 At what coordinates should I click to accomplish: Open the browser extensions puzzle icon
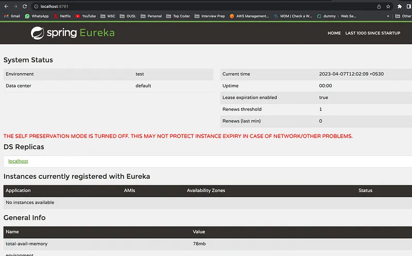(400, 7)
